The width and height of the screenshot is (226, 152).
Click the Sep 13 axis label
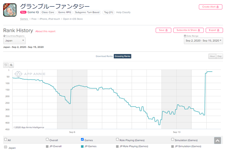coord(177,132)
